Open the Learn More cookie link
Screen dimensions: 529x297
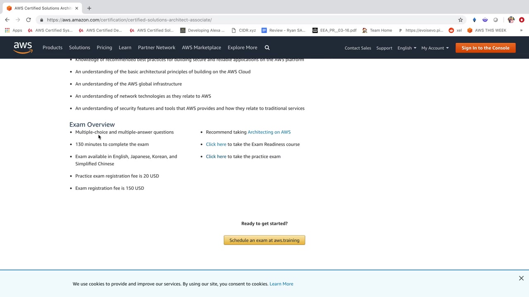281,284
